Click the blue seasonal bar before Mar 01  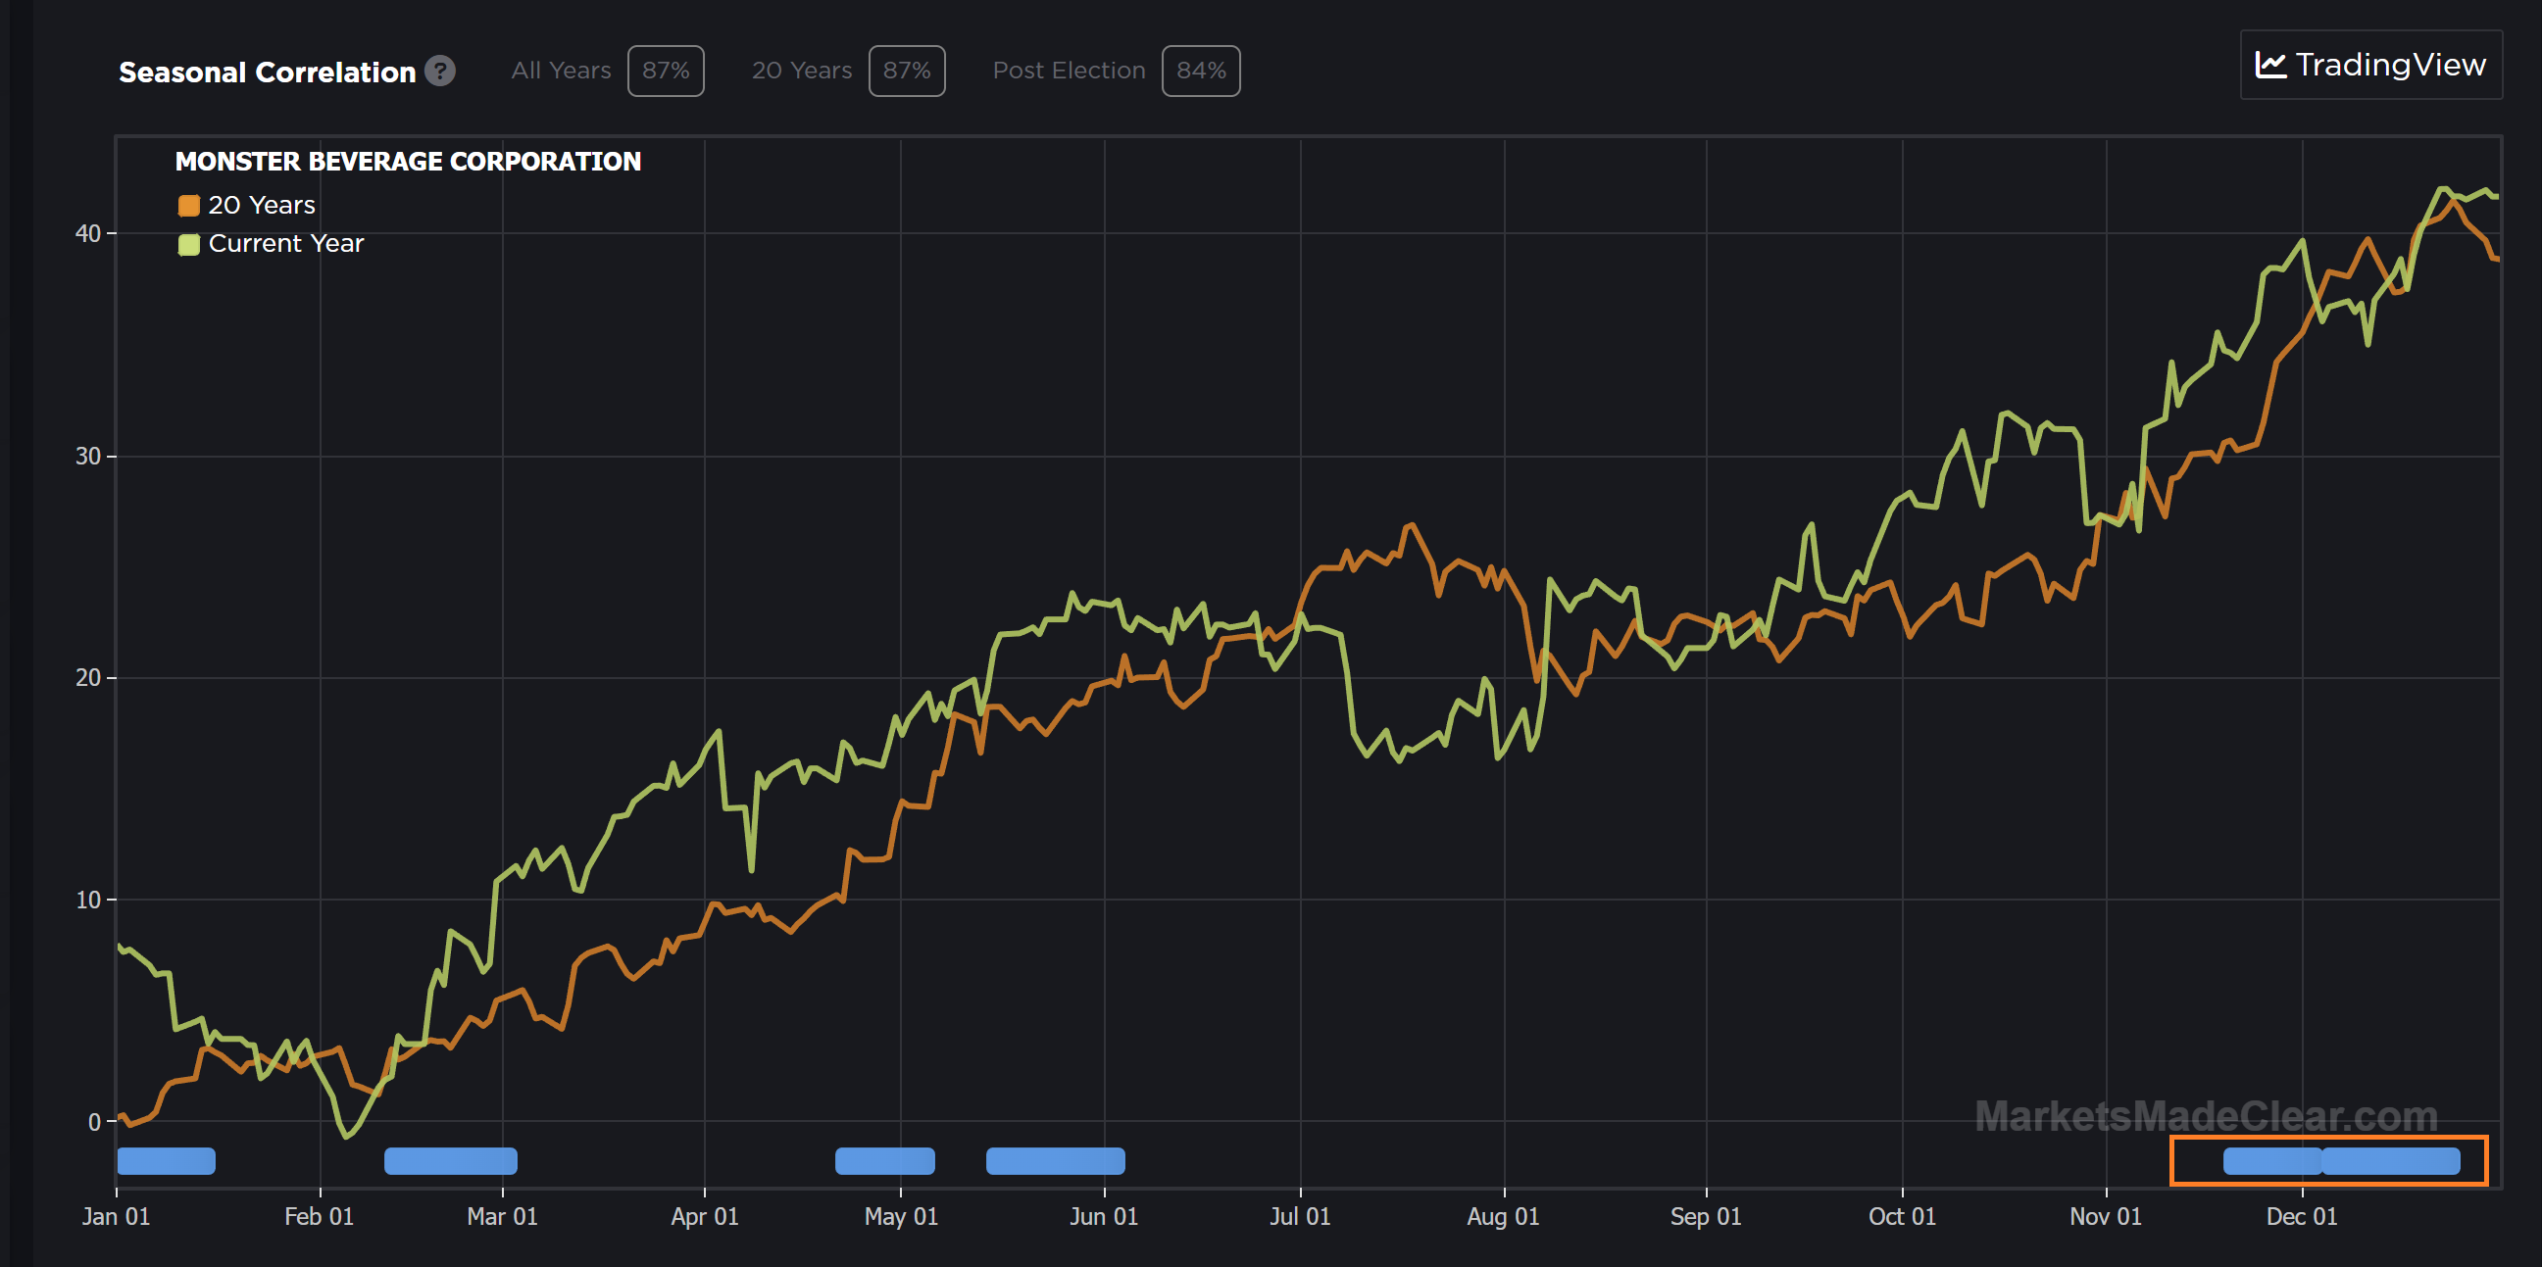click(x=450, y=1160)
